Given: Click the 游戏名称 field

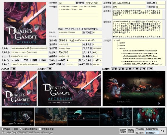Looking at the screenshot, I should [80, 40].
